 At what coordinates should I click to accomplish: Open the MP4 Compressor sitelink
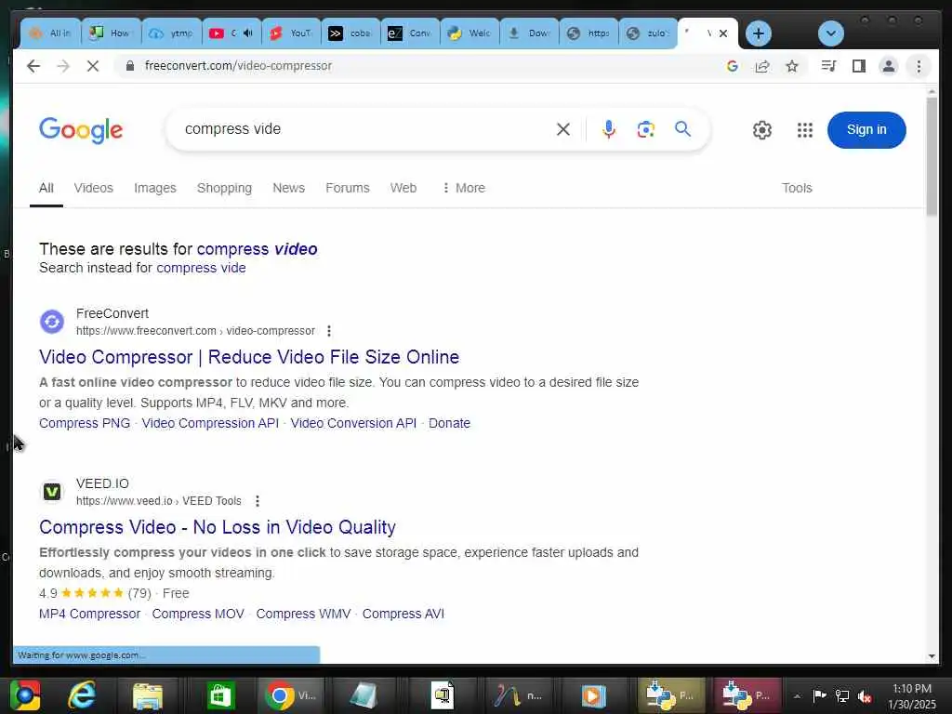(x=90, y=614)
